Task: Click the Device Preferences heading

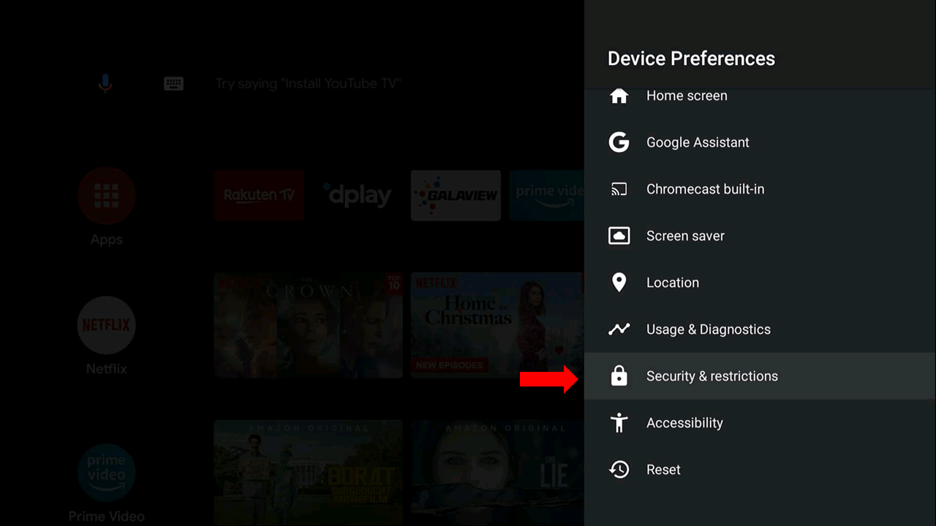Action: coord(691,58)
